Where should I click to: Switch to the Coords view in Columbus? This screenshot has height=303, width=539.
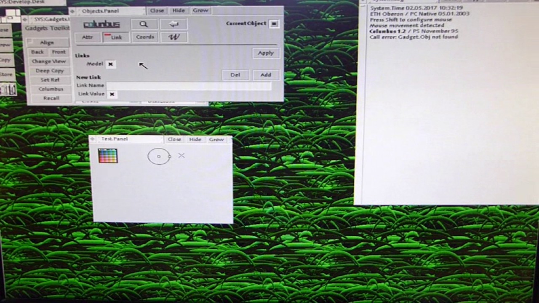145,37
